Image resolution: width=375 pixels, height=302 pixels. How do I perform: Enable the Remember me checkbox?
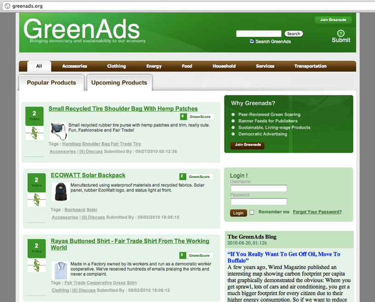click(x=252, y=212)
